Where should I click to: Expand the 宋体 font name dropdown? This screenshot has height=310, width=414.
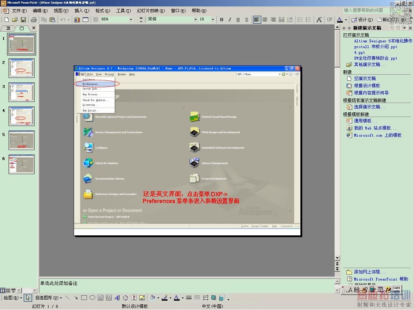[x=195, y=20]
